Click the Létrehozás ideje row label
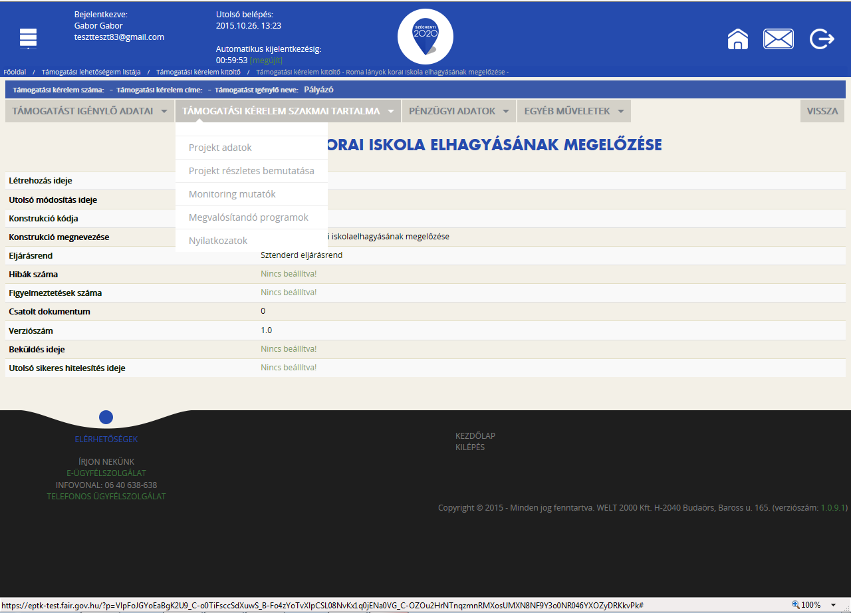This screenshot has height=613, width=851. pos(41,181)
